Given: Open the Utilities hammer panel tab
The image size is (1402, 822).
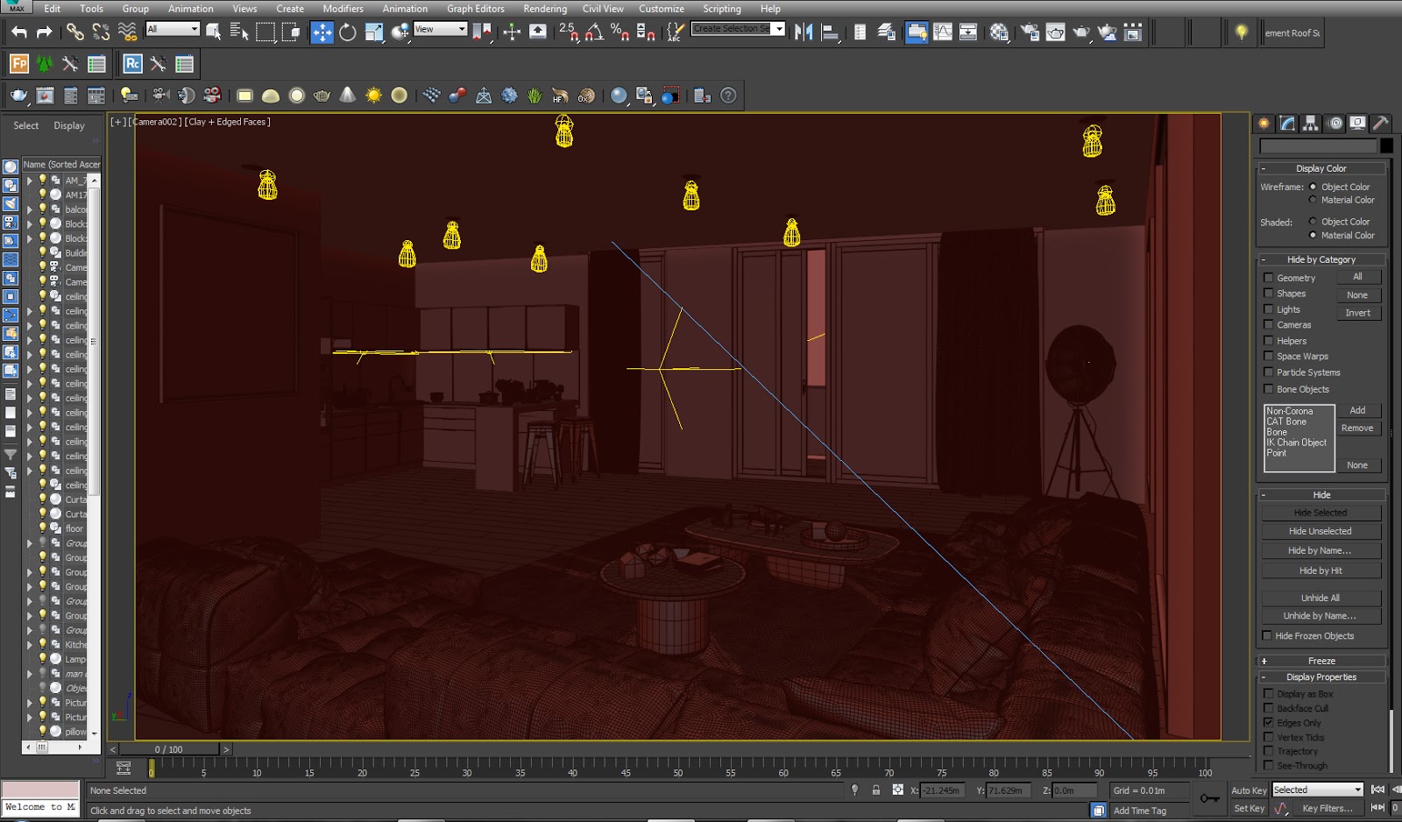Looking at the screenshot, I should click(1380, 124).
